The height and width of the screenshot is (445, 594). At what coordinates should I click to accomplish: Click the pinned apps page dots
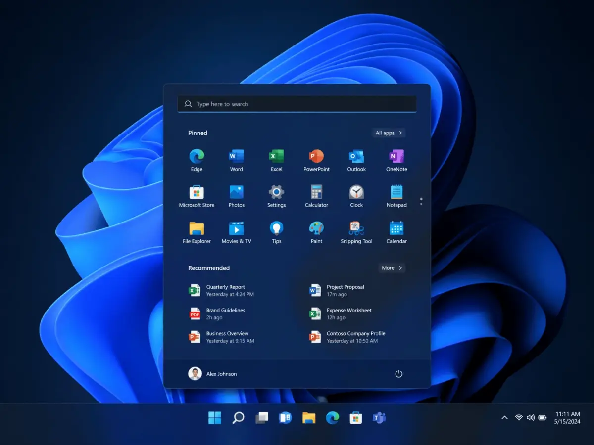(x=421, y=201)
